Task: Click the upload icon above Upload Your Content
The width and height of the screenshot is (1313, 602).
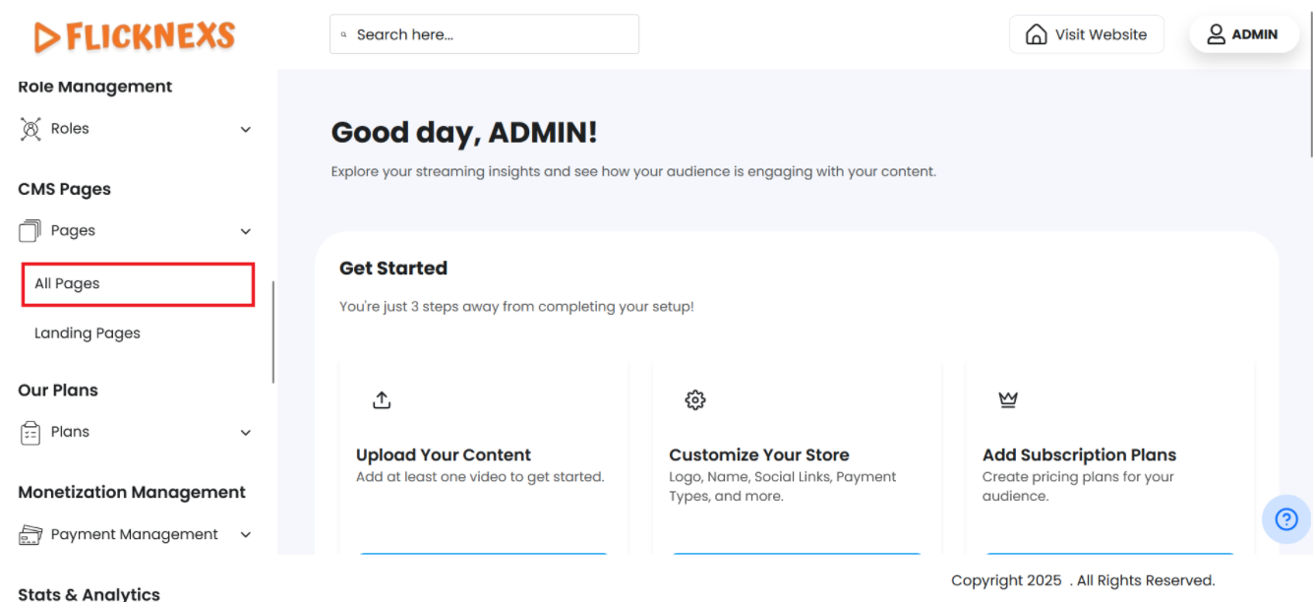Action: (x=382, y=400)
